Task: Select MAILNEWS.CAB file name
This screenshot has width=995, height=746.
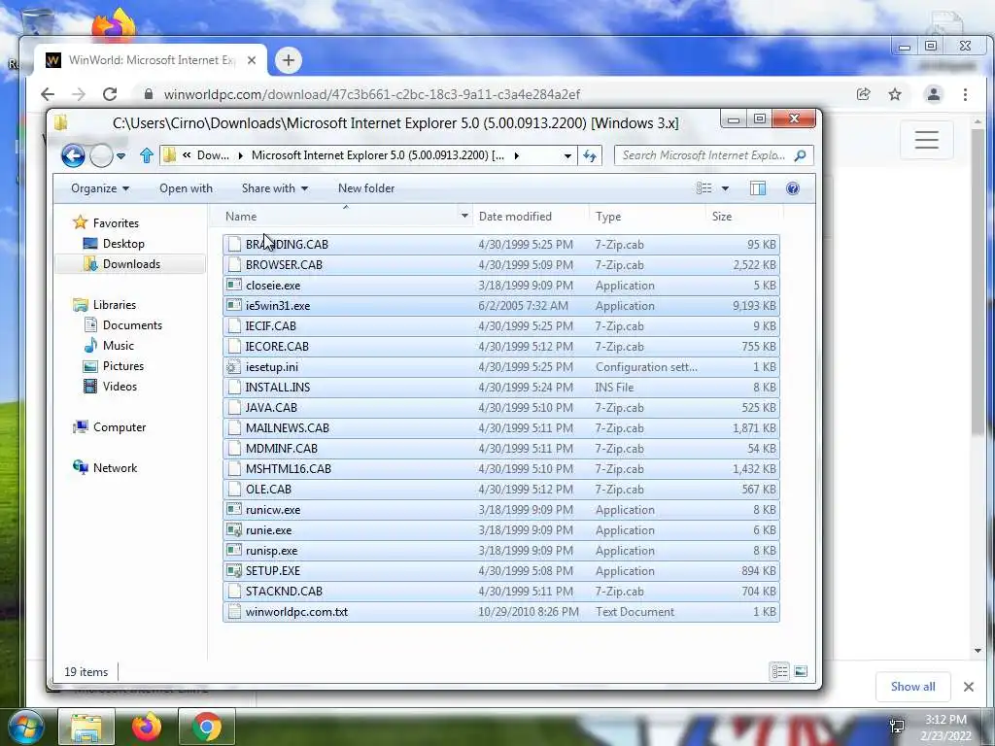Action: tap(288, 428)
